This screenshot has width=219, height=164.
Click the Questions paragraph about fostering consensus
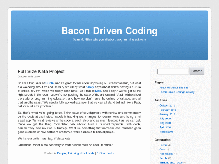tap(65, 145)
